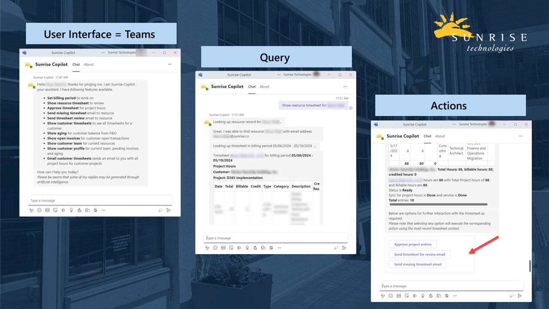Open emoji picker in left Teams window

39,210
